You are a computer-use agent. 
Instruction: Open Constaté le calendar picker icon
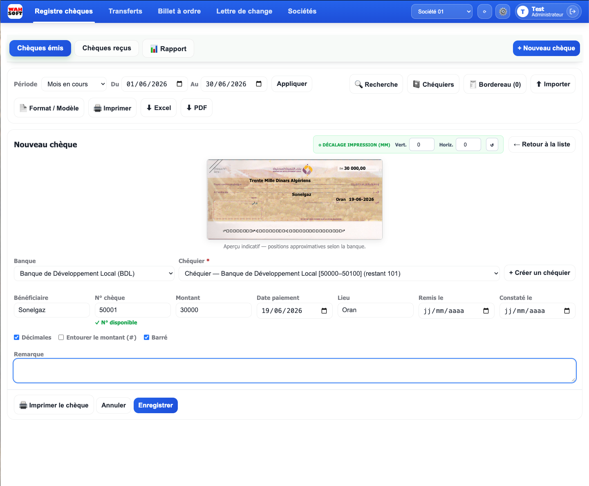pos(567,311)
